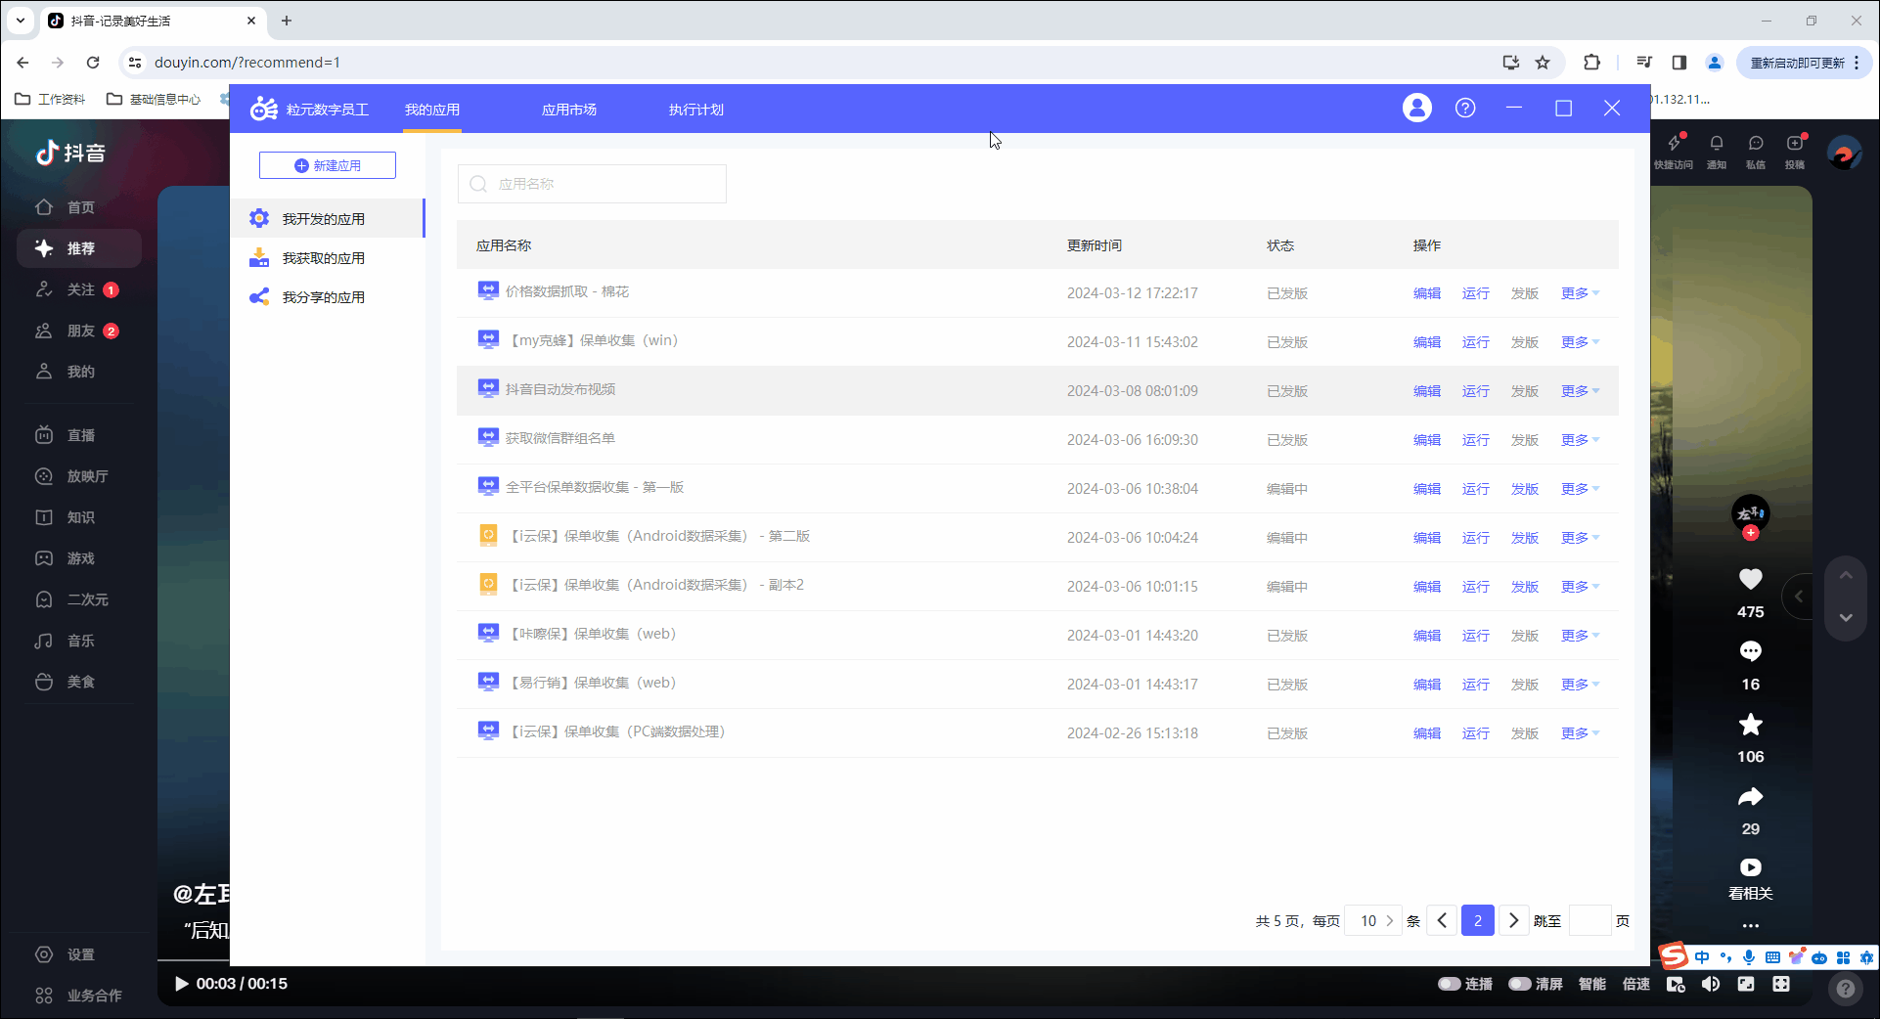
Task: Switch to the 执行计划 tab
Action: pos(696,110)
